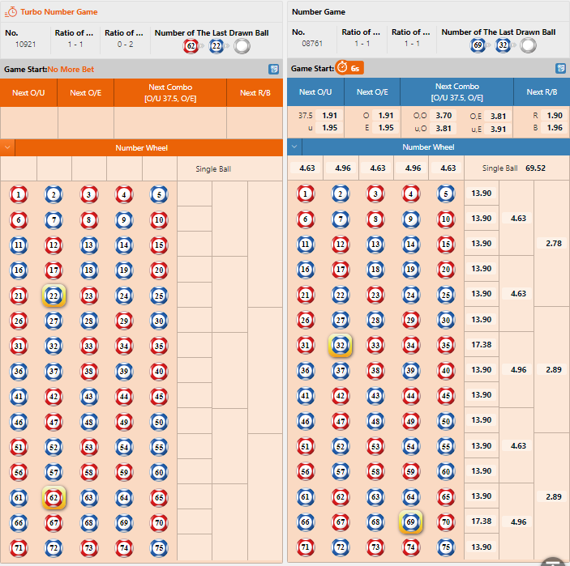Select highlighted ball 62 in Turbo Number Wheel
Image resolution: width=570 pixels, height=566 pixels.
click(x=54, y=496)
